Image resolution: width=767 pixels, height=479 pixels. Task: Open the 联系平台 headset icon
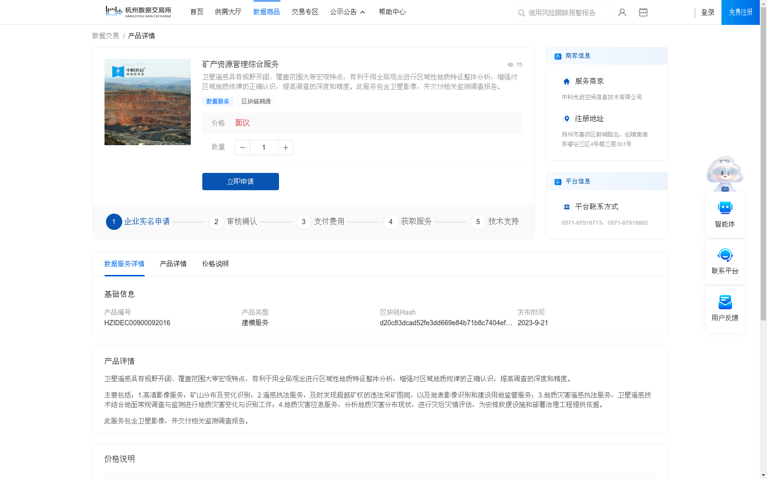725,255
